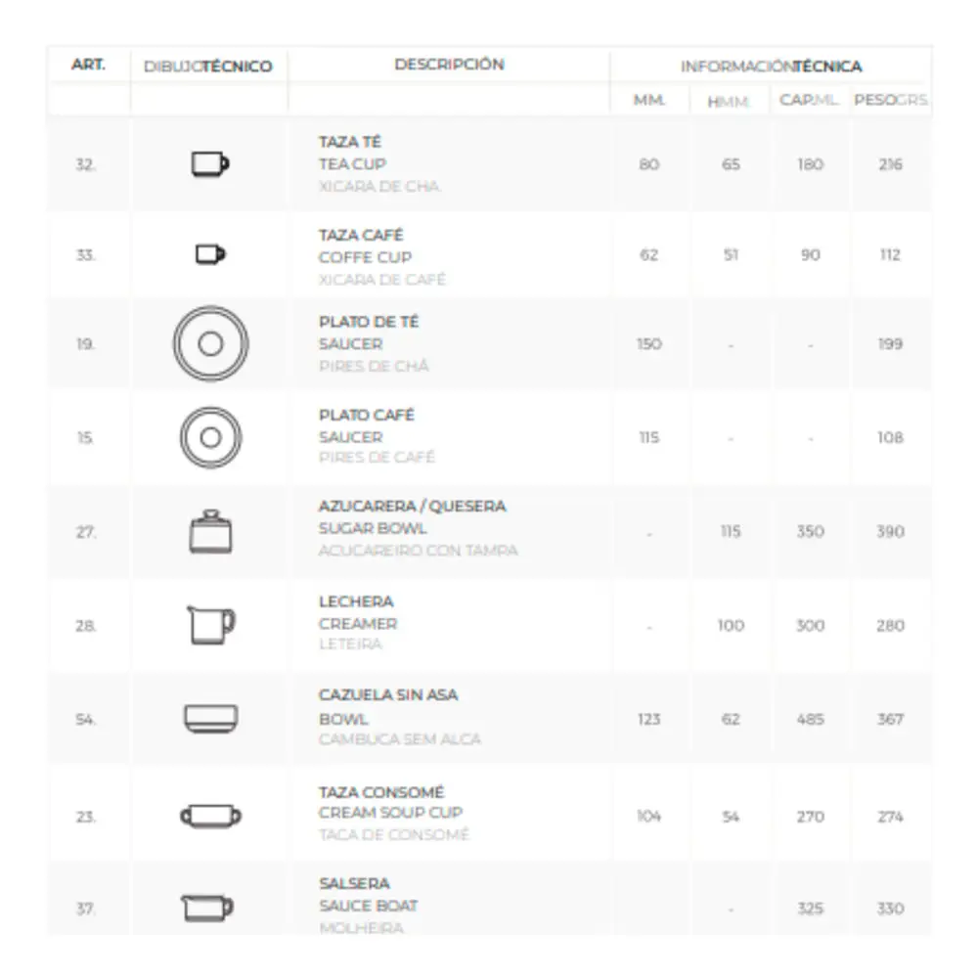Screen dimensions: 978x978
Task: Click the cream soup cup drawing
Action: tap(210, 816)
